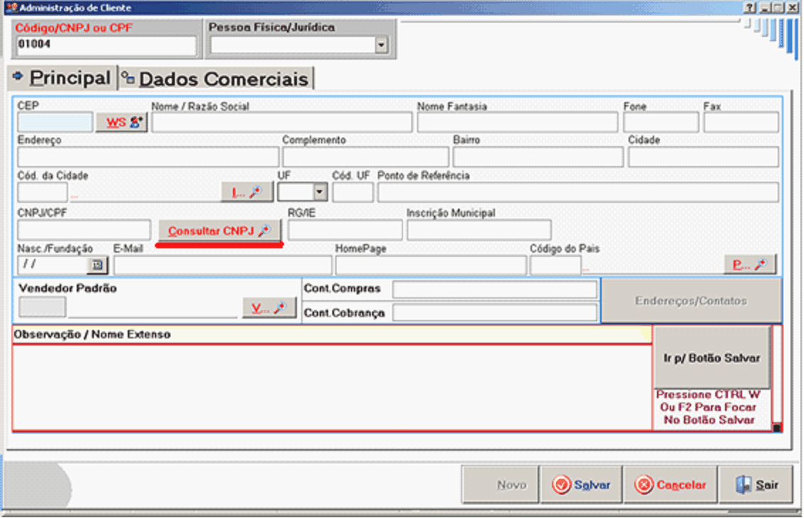Expand the UF state dropdown
This screenshot has width=804, height=518.
[x=320, y=192]
